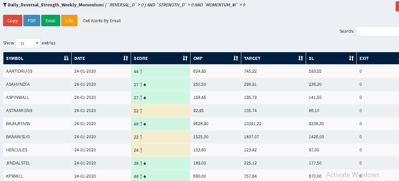Sort table by SL column sort icon
The height and width of the screenshot is (181, 399).
pos(351,58)
